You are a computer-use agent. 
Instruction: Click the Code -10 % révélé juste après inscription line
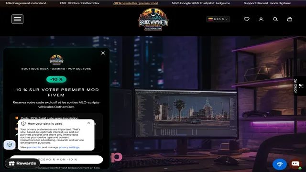point(50,118)
